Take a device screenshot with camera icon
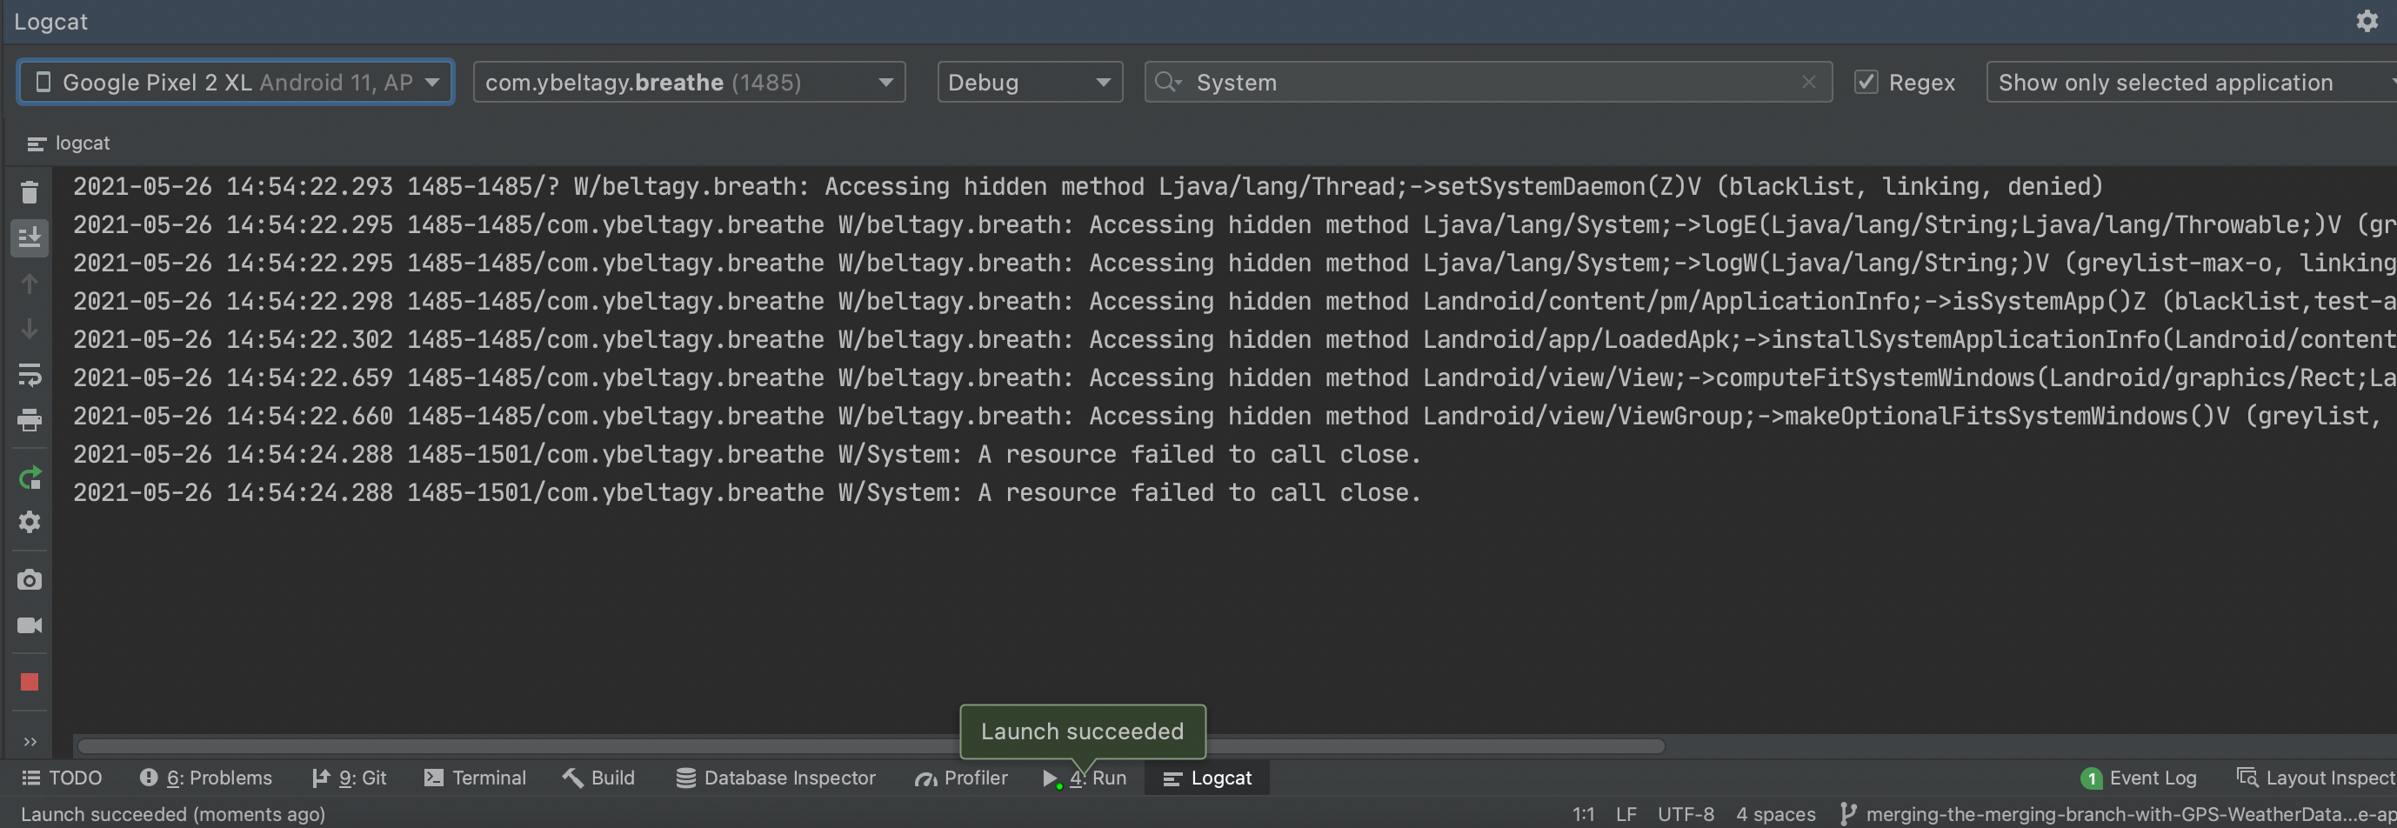2397x828 pixels. (x=29, y=580)
